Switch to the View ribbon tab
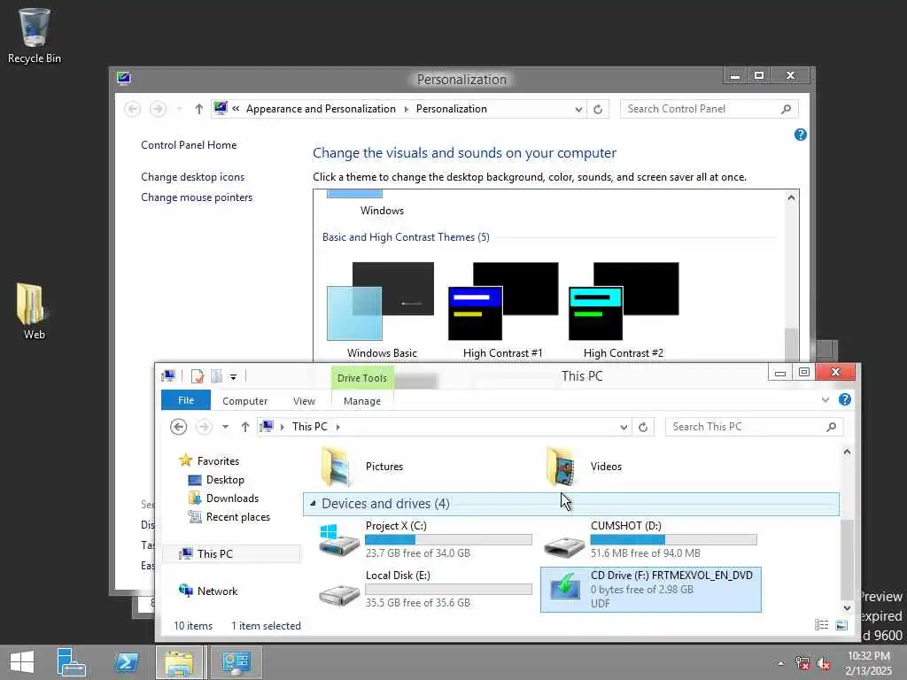Screen dimensions: 907x680 point(305,401)
